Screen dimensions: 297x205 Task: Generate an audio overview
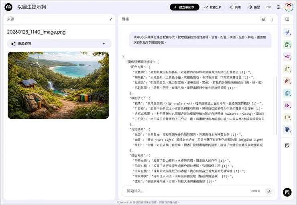click(x=287, y=32)
